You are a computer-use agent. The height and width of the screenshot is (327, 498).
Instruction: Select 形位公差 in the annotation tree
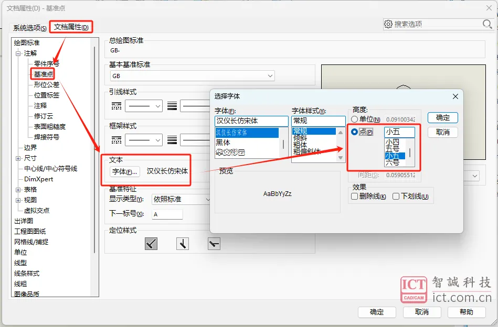click(x=47, y=85)
